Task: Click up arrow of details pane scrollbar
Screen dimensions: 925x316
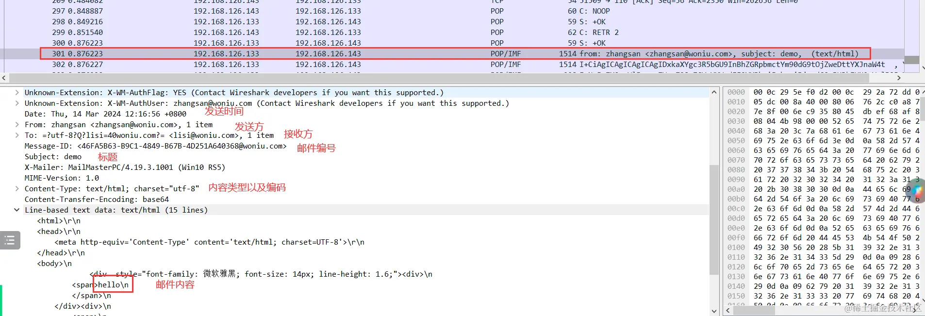Action: point(714,92)
